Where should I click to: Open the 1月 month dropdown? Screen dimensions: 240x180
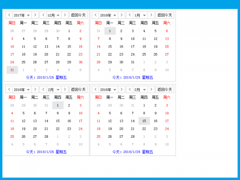(140, 15)
